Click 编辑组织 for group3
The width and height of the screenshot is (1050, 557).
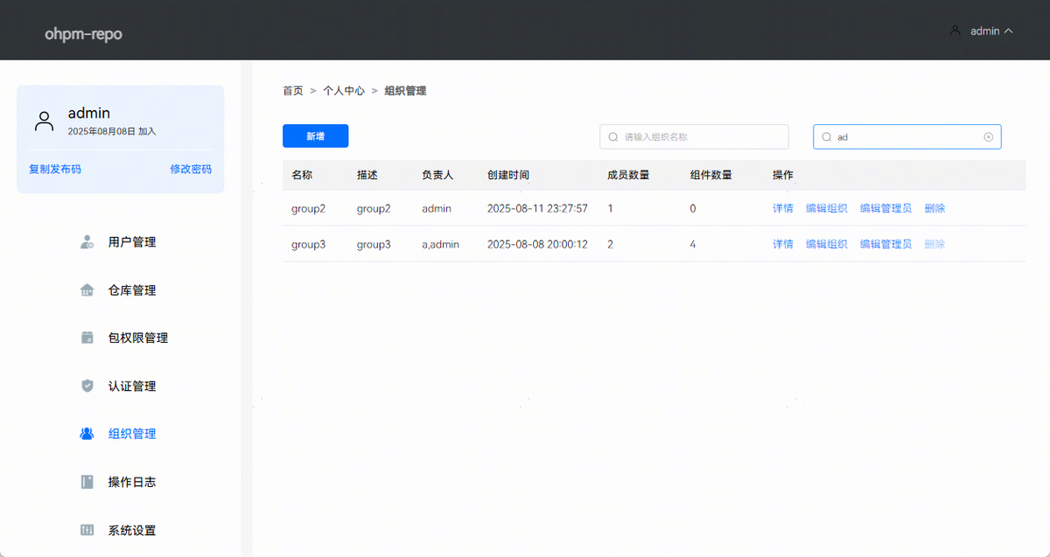[x=826, y=244]
